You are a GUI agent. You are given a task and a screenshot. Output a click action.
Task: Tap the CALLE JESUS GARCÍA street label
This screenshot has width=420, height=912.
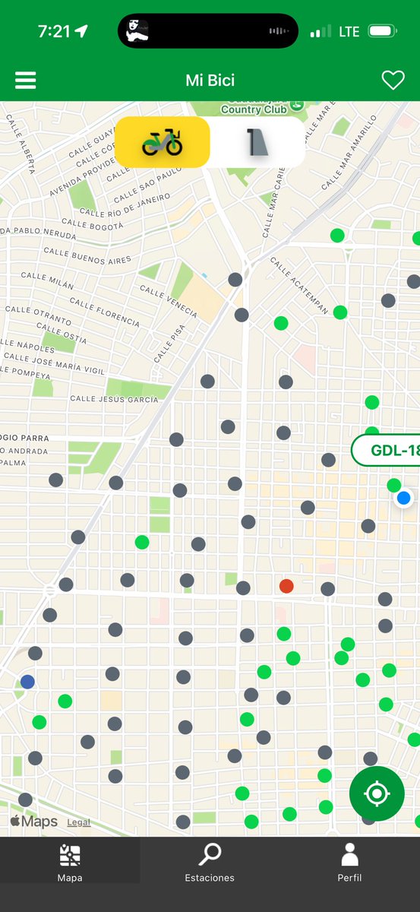tap(114, 399)
